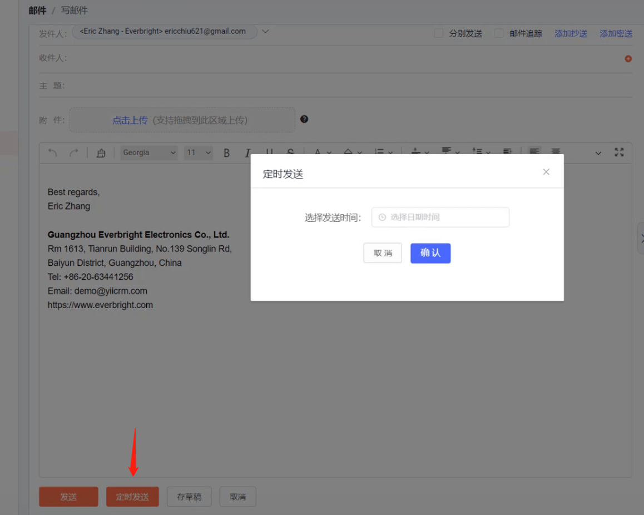The height and width of the screenshot is (515, 644).
Task: Click the attachment help question mark icon
Action: [304, 119]
